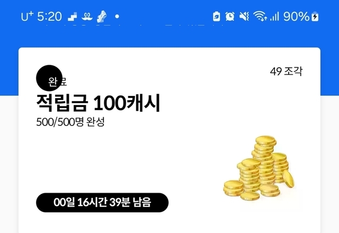Tap the charging battery icon
Image resolution: width=339 pixels, height=233 pixels.
click(x=315, y=16)
